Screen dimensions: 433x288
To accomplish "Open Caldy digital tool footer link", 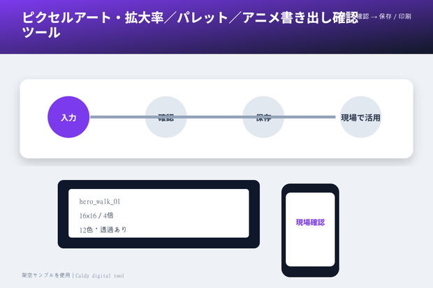I will pos(100,275).
